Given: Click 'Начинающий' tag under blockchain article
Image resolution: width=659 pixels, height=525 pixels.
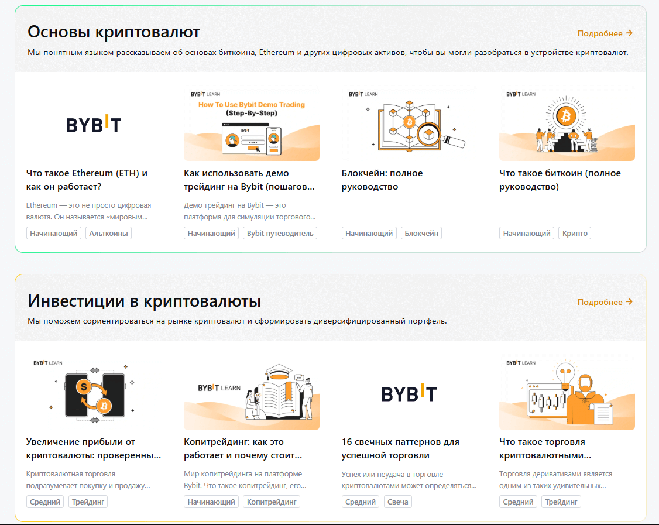Looking at the screenshot, I should tap(369, 234).
